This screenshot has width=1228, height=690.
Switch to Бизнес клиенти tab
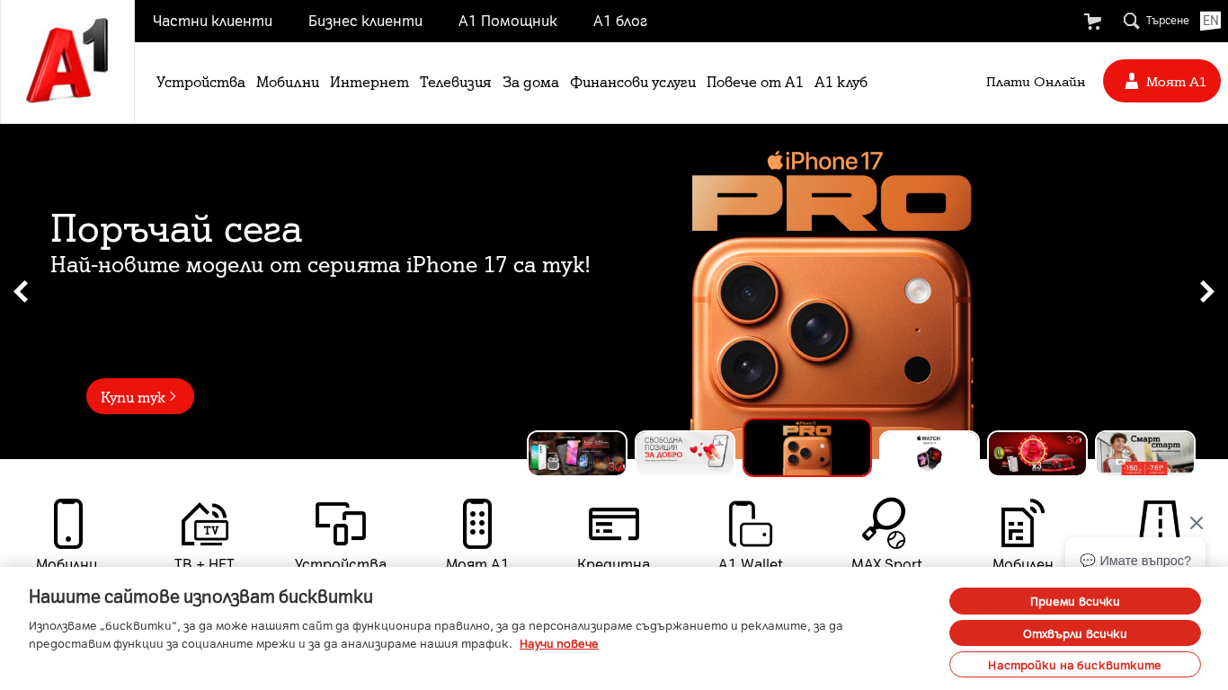pos(365,21)
